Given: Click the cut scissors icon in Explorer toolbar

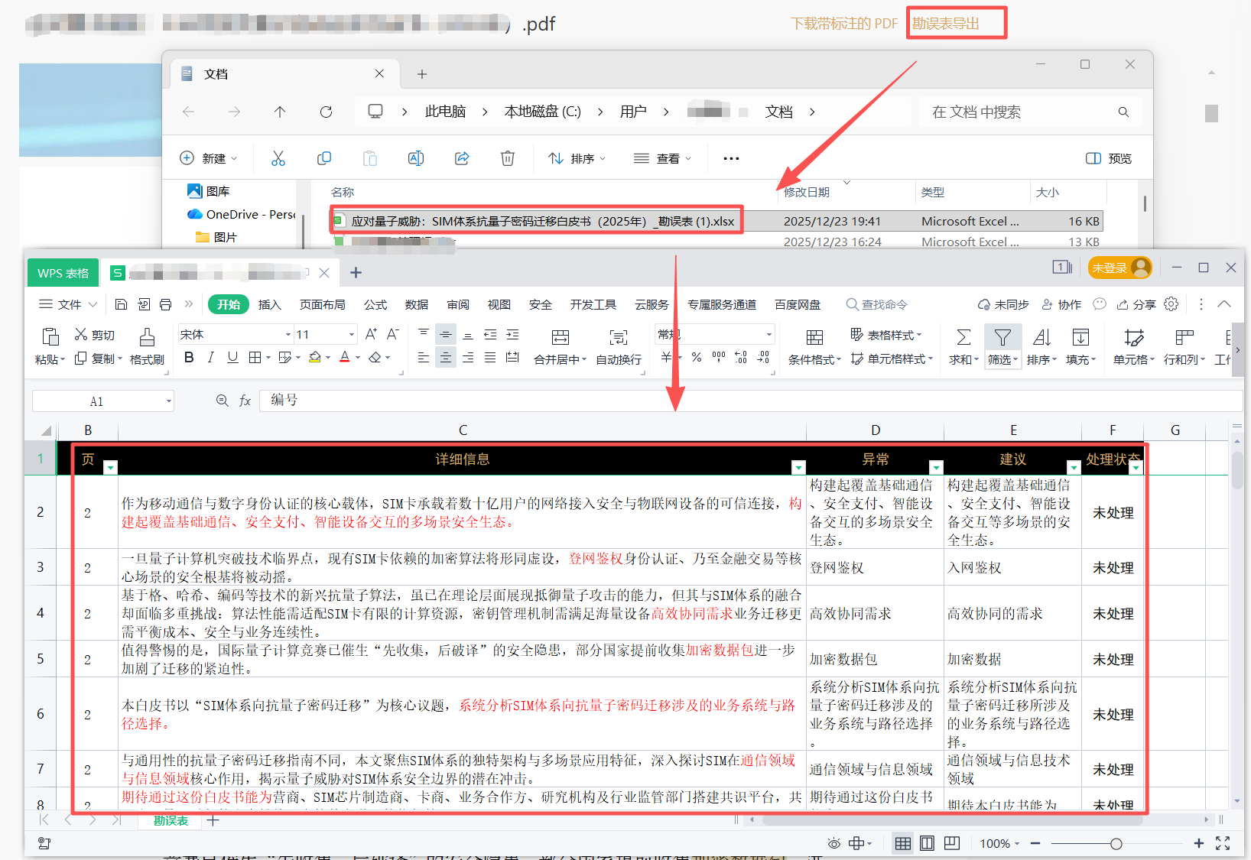Looking at the screenshot, I should pos(278,158).
